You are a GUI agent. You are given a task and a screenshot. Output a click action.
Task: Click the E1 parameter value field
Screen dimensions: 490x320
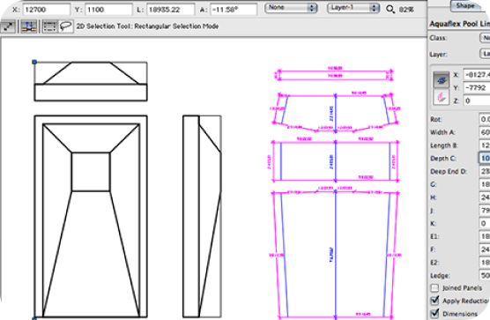tap(485, 236)
